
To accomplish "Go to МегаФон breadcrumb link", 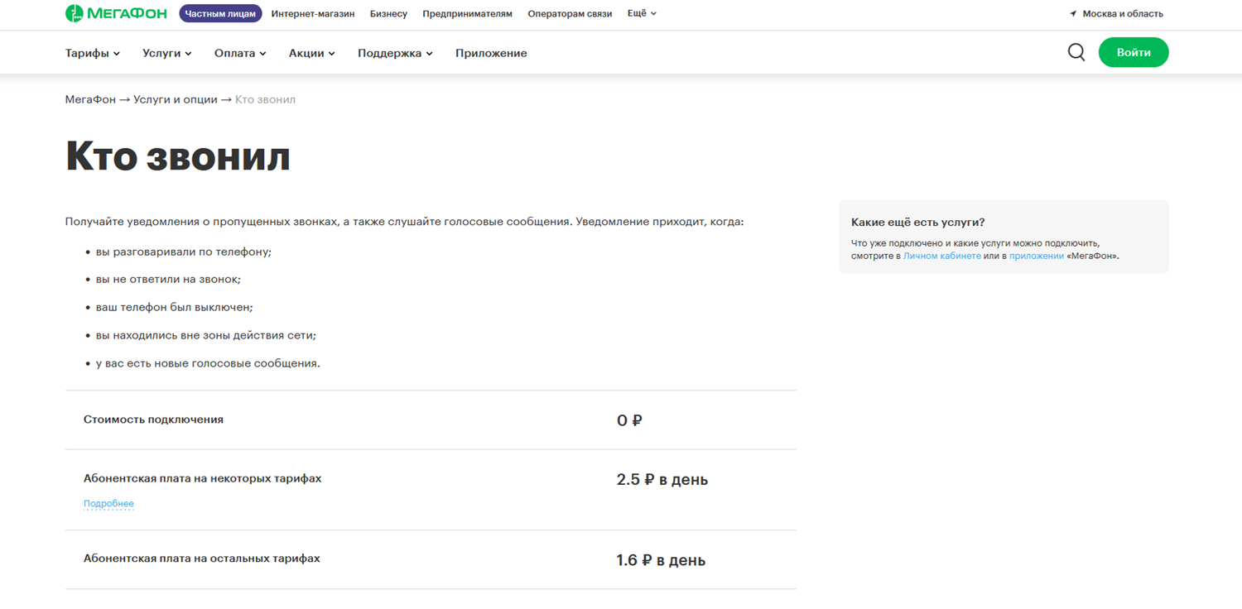I will click(x=90, y=99).
